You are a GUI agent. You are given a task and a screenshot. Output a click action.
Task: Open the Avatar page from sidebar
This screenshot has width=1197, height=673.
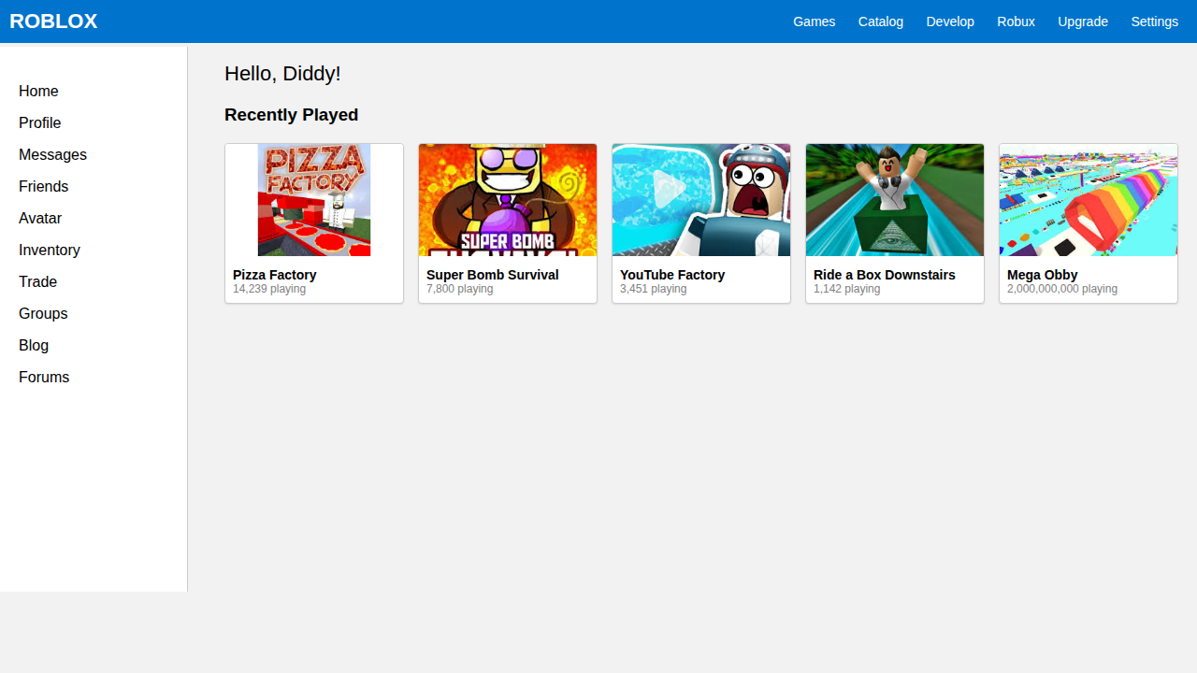40,219
